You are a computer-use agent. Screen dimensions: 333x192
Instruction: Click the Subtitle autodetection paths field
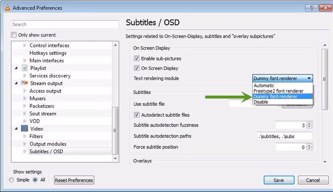click(x=285, y=136)
